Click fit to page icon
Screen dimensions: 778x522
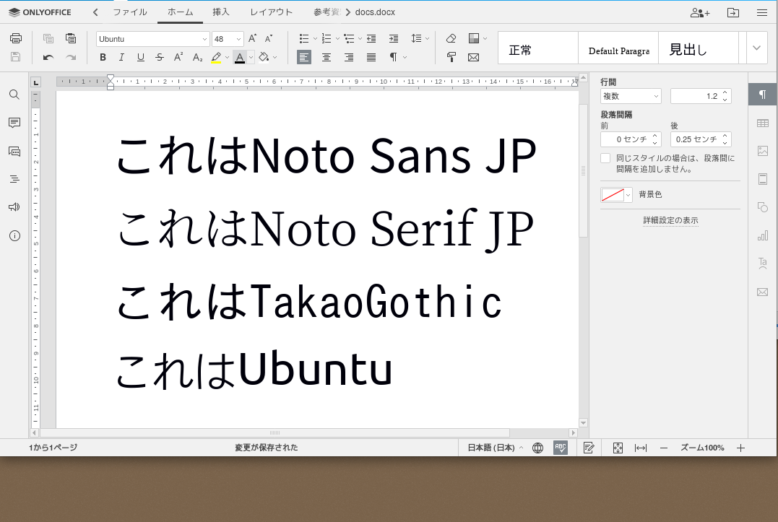click(x=618, y=448)
